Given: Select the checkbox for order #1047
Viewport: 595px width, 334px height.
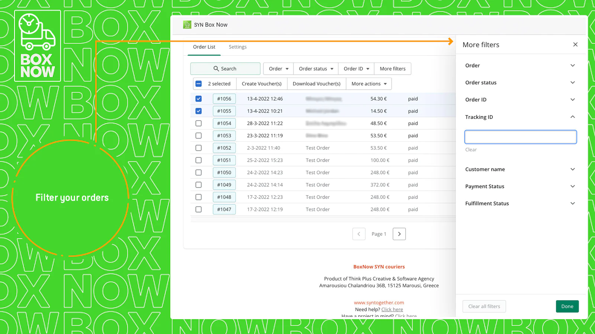Looking at the screenshot, I should tap(199, 209).
